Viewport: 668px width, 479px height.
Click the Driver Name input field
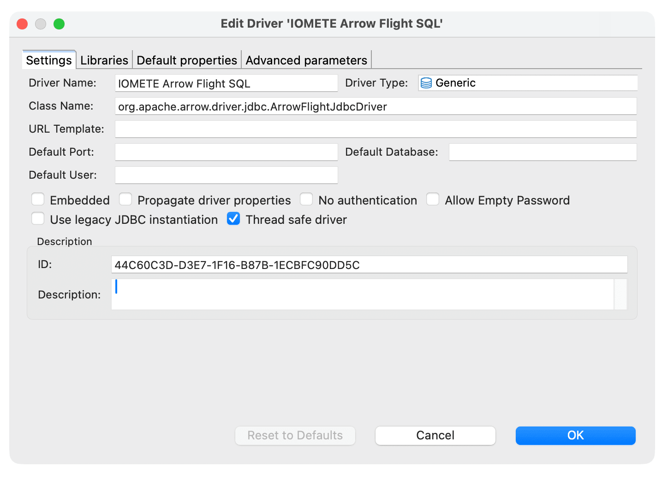point(227,83)
